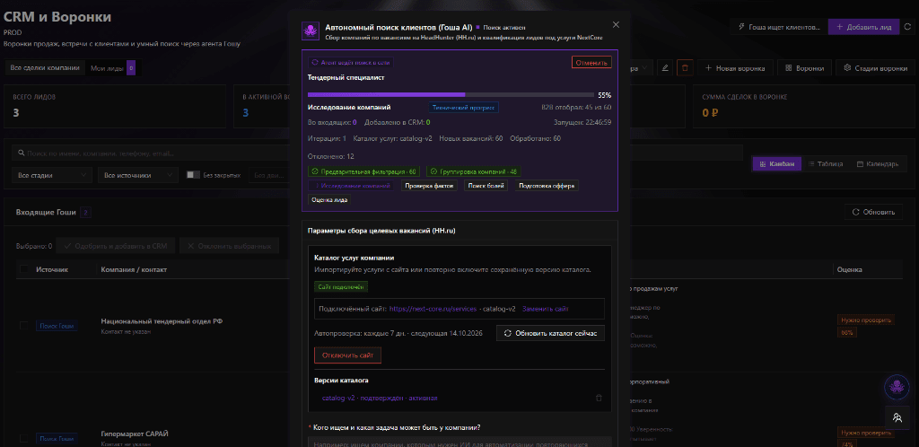The width and height of the screenshot is (919, 447).
Task: Tick checkbox for Гипермаркет САРАЙ row
Action: (24, 438)
